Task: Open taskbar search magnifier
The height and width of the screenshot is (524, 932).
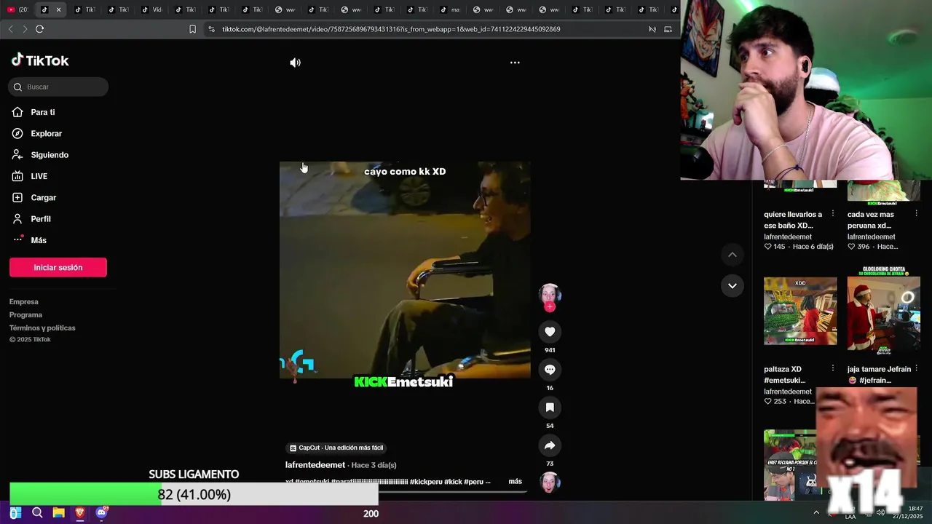Action: click(37, 513)
